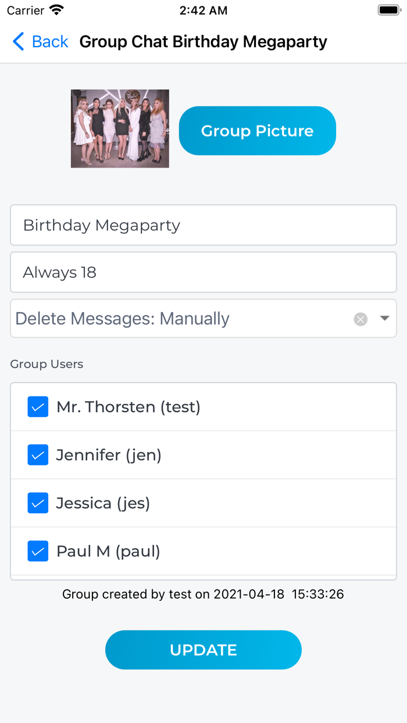The height and width of the screenshot is (723, 407).
Task: Open the Delete Messages dropdown arrow
Action: [384, 318]
